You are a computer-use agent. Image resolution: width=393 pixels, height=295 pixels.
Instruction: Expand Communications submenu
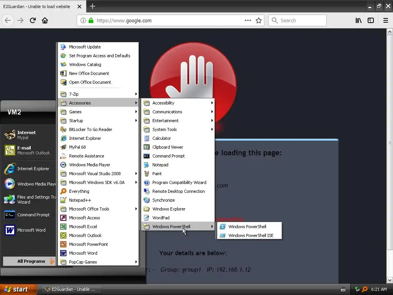[x=178, y=112]
